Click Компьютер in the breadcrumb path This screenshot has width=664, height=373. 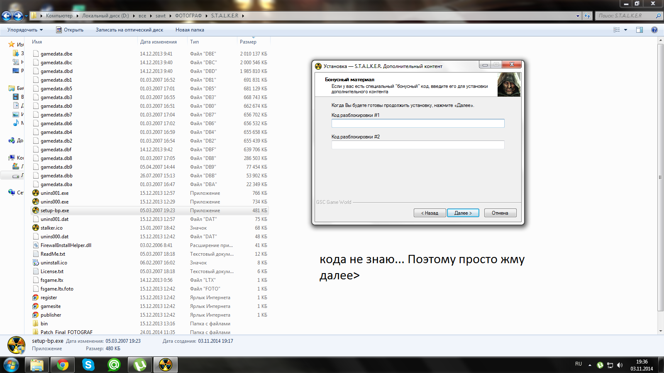(x=59, y=16)
